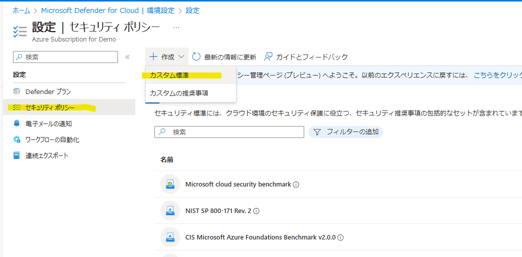
Task: Click the CIS Azure Foundations Benchmark icon
Action: [170, 237]
